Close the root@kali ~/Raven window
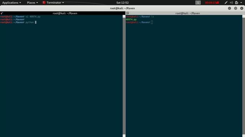Screen dimensions: 245x137 242,8
